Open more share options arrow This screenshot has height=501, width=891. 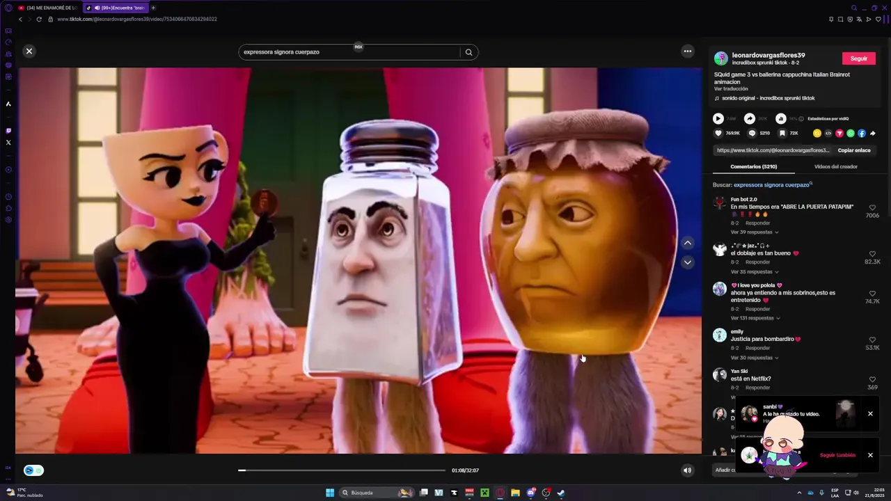(x=872, y=133)
